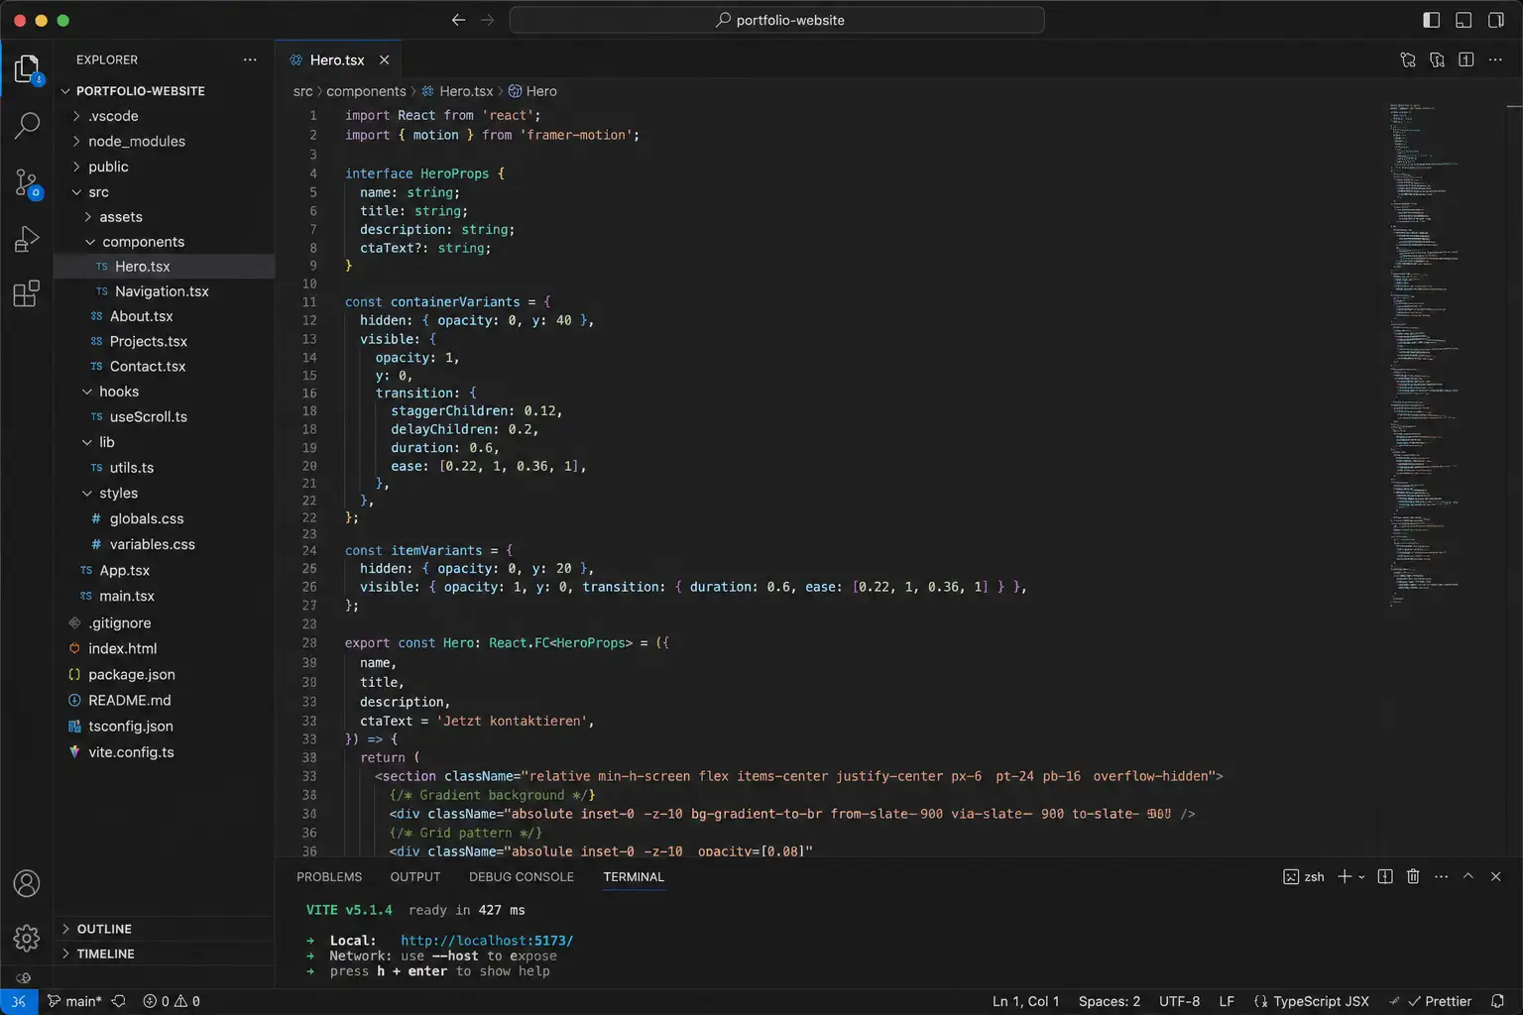
Task: Open the Manage settings gear
Action: click(x=27, y=937)
